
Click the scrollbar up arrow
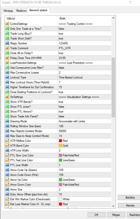pyautogui.click(x=113, y=18)
